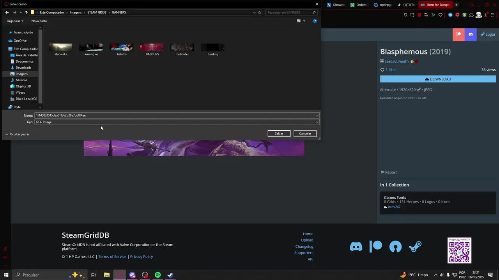Open the Organizar dropdown menu
The image size is (499, 280).
coord(15,21)
